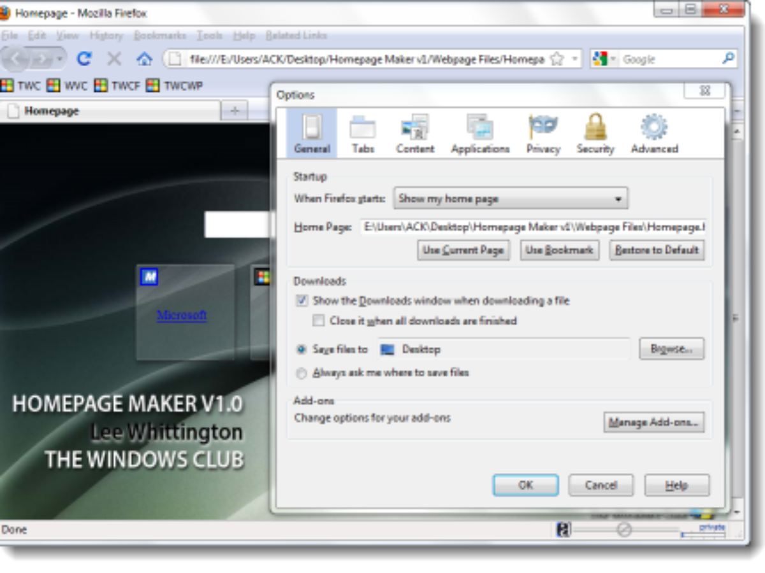This screenshot has height=573, width=765.
Task: Open the Advanced gear pane
Action: (x=654, y=133)
